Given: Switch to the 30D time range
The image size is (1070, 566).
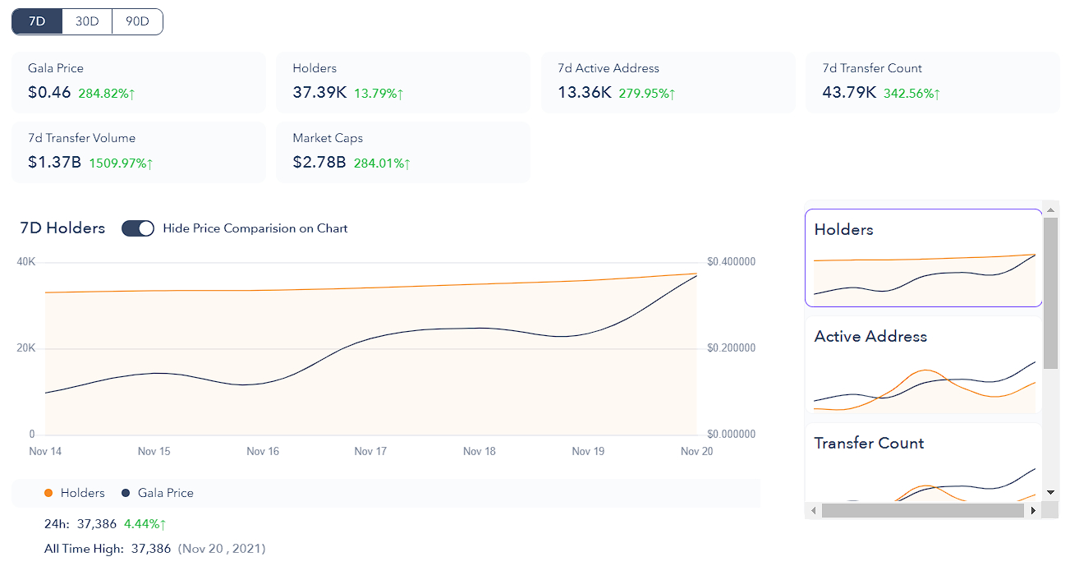Looking at the screenshot, I should [87, 21].
